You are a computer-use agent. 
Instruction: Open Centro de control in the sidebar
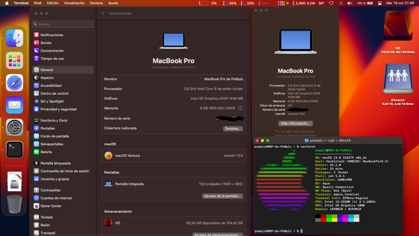pyautogui.click(x=62, y=93)
